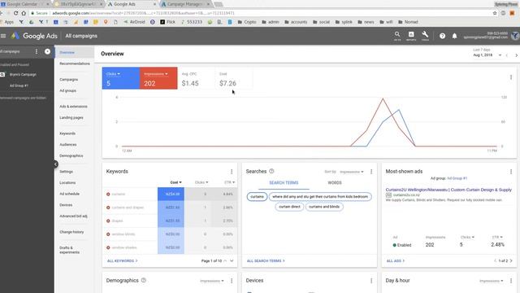This screenshot has height=293, width=520.
Task: Open Day & hour three-dot menu
Action: pos(511,281)
